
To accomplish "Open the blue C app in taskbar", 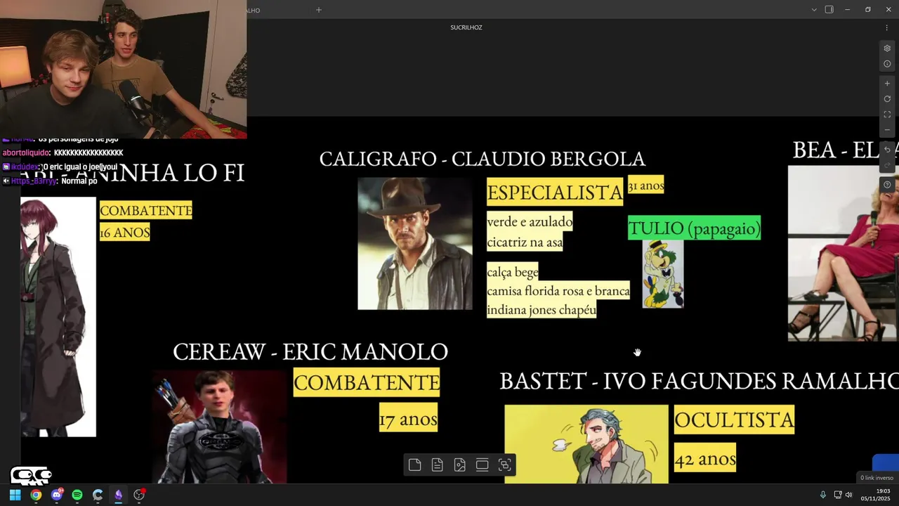I will (x=98, y=495).
